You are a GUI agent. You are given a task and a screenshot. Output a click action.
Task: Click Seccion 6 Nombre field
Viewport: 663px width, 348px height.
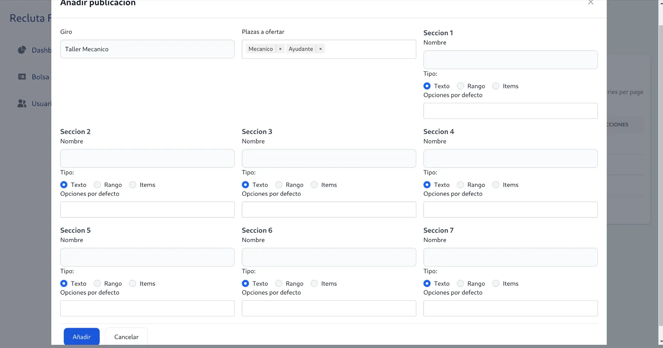pos(329,257)
